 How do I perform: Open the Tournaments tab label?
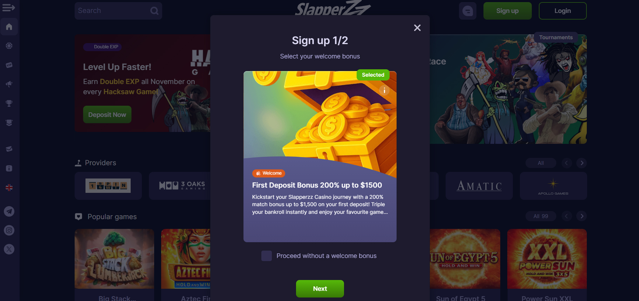click(556, 37)
